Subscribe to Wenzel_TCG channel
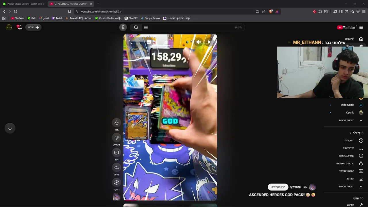Screen dimensions: 368x207 tap(278, 187)
